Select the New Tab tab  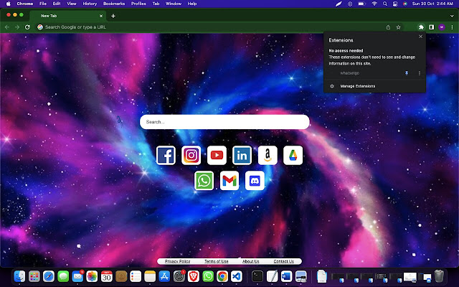68,16
